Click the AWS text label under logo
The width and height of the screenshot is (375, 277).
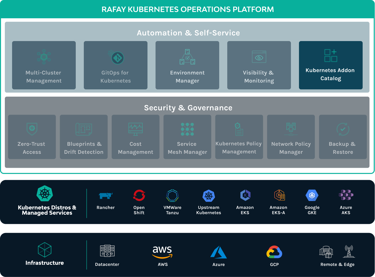(x=163, y=264)
